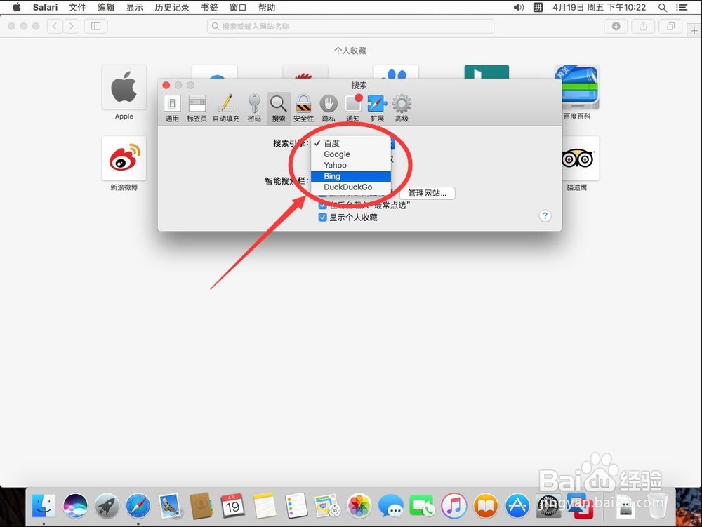This screenshot has height=527, width=702.
Task: Open the 显示 menu
Action: tap(134, 7)
